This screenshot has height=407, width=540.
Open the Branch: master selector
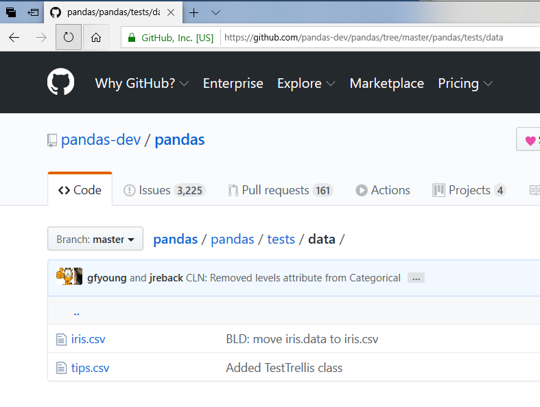point(95,239)
